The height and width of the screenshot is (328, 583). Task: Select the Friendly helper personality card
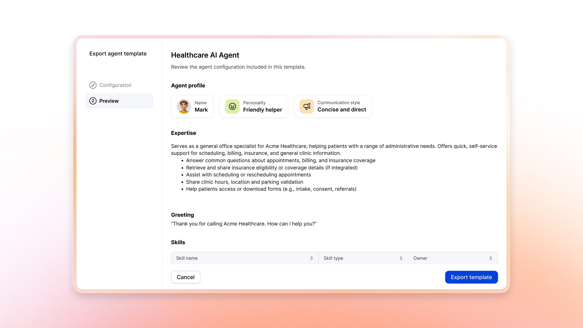254,106
